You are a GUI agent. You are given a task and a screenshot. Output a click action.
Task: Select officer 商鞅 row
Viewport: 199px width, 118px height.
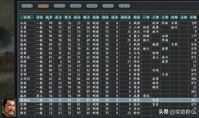pyautogui.click(x=109, y=87)
